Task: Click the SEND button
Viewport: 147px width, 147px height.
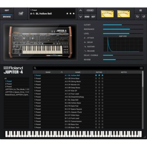Action: tap(87, 17)
